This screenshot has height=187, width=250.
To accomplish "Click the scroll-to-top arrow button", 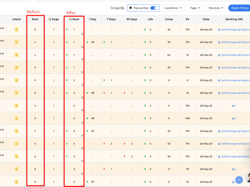I will (239, 180).
